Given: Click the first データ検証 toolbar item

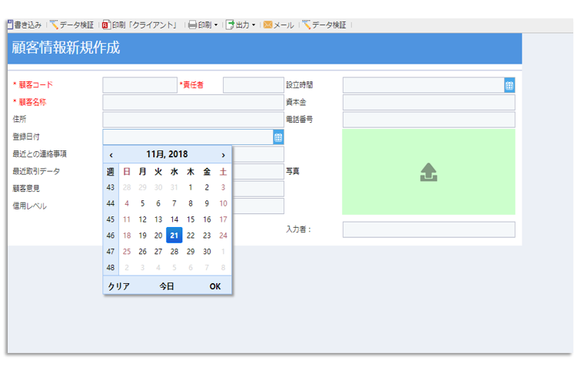Looking at the screenshot, I should [x=71, y=25].
